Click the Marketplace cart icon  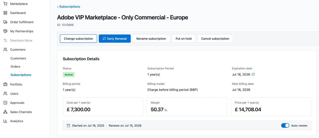click(5, 4)
